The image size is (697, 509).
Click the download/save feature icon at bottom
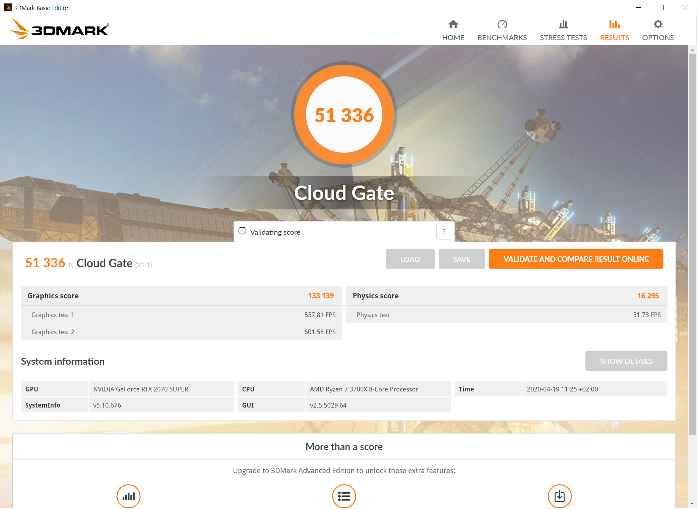pyautogui.click(x=559, y=496)
